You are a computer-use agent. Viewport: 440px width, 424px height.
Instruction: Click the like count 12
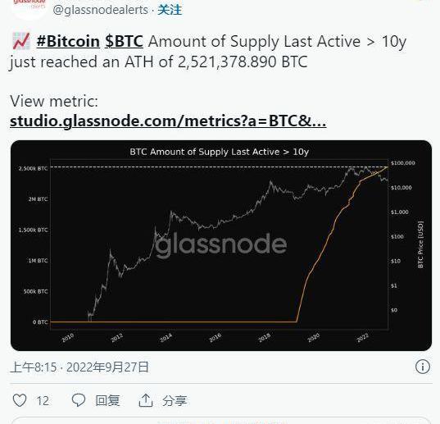[x=43, y=401]
